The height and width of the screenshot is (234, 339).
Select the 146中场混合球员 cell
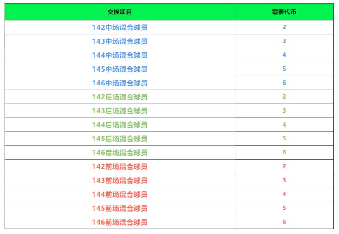pyautogui.click(x=120, y=83)
